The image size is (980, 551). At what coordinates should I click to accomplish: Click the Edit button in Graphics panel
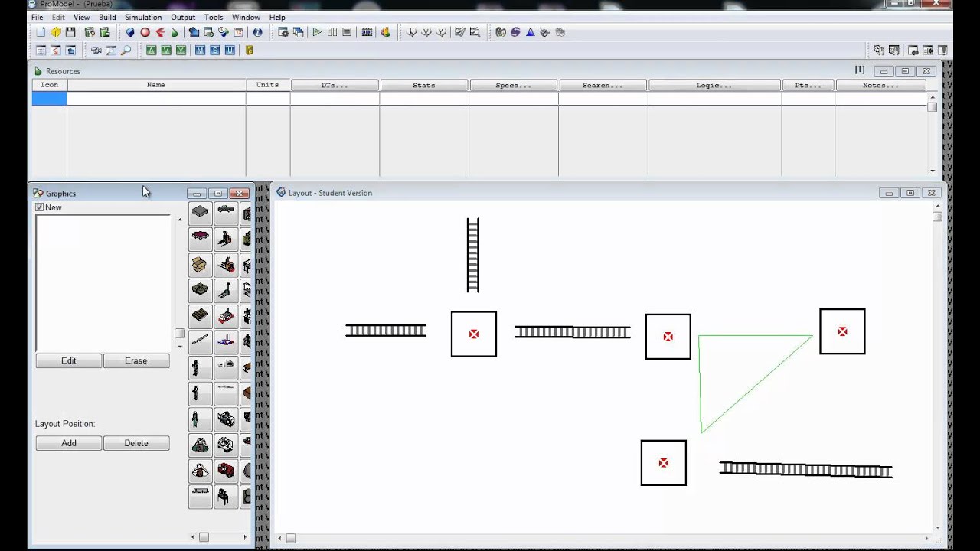click(69, 360)
